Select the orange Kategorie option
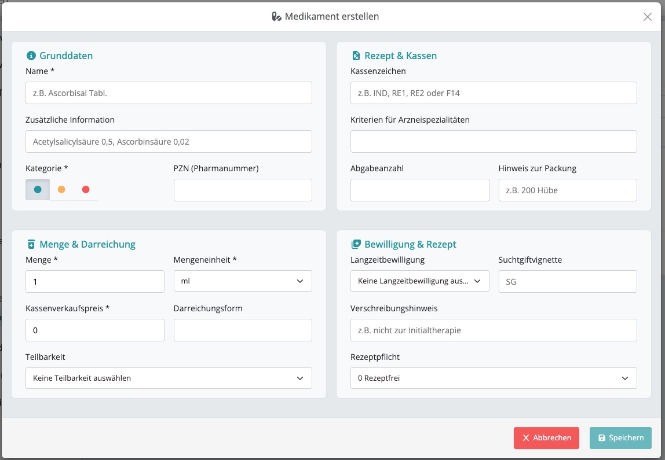The height and width of the screenshot is (460, 665). pyautogui.click(x=61, y=189)
